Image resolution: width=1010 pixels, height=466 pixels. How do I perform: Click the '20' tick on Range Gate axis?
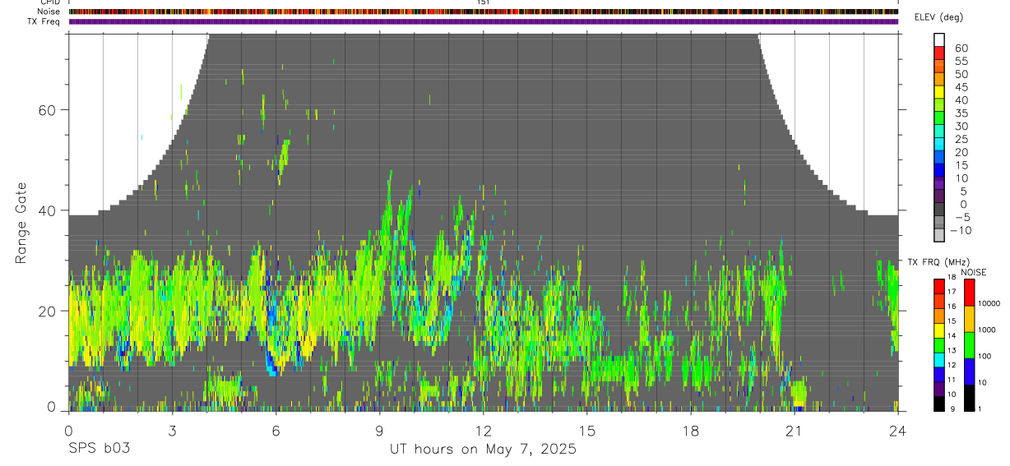click(x=48, y=311)
